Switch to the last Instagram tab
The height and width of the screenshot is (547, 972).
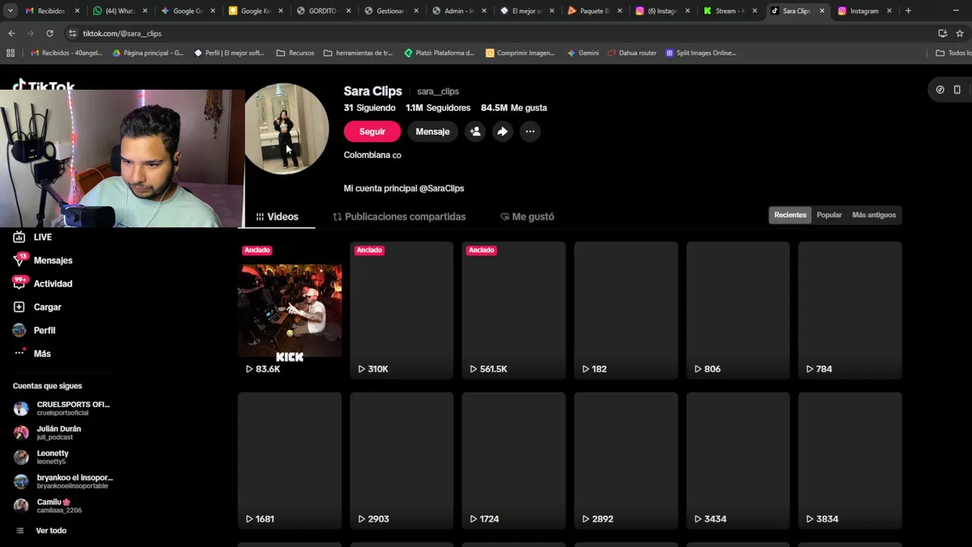point(864,11)
